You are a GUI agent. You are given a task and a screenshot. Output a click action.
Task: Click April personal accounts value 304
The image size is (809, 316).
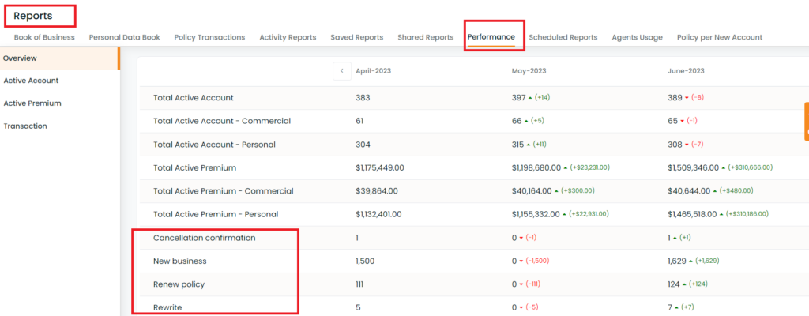tap(363, 145)
